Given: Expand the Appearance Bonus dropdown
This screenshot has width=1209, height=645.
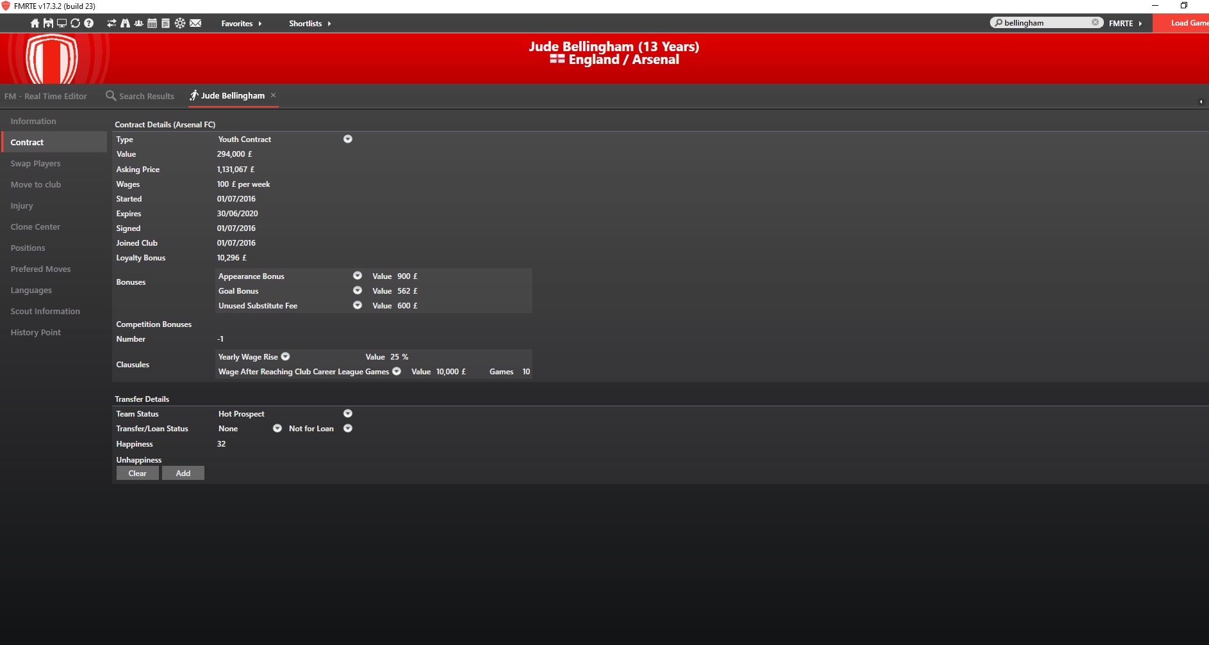Looking at the screenshot, I should 358,276.
